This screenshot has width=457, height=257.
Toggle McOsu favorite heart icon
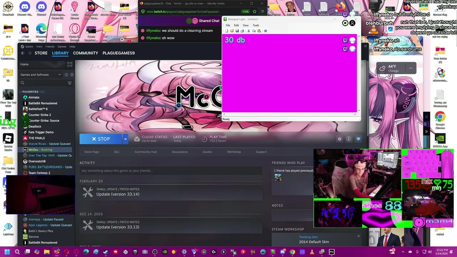pyautogui.click(x=358, y=139)
